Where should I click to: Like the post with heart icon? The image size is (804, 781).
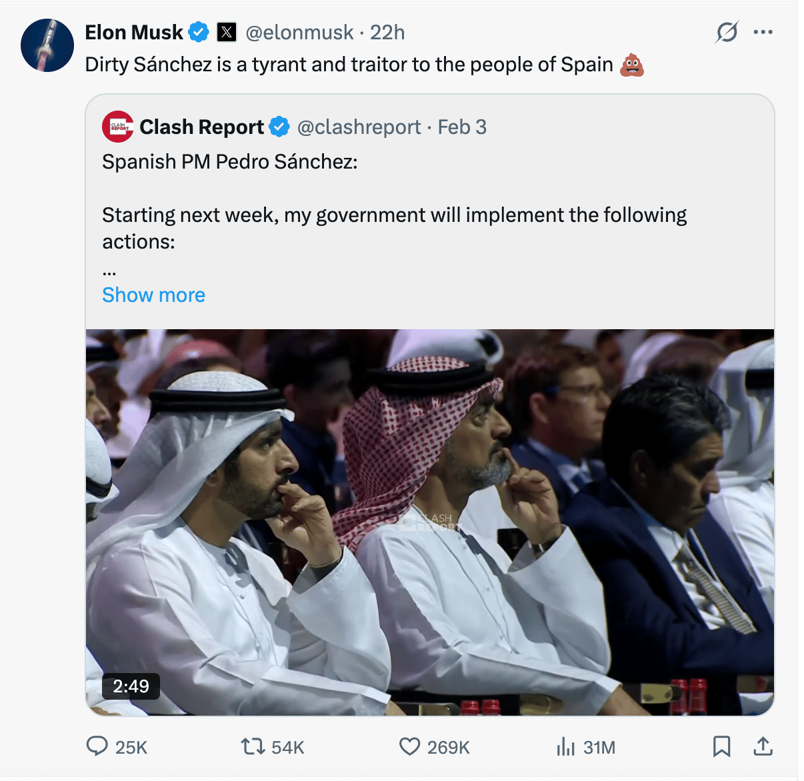tap(409, 746)
